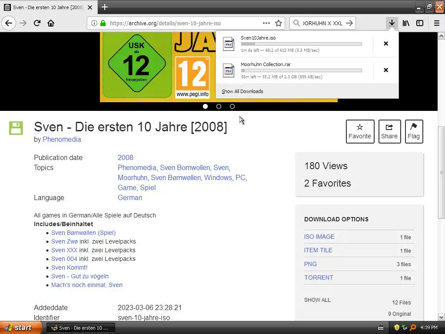Select third carousel image dot
This screenshot has width=445, height=334.
click(232, 106)
